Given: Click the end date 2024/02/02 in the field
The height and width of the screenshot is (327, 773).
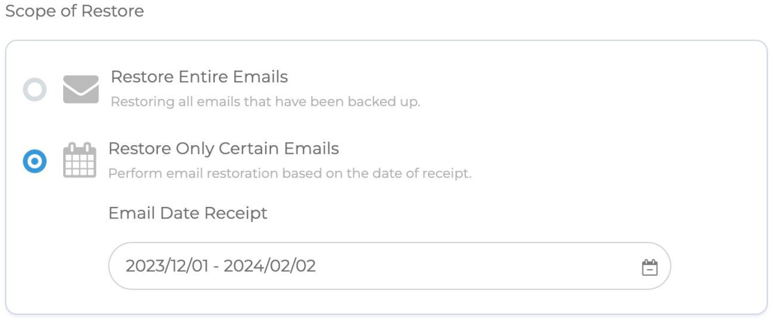Looking at the screenshot, I should coord(269,266).
